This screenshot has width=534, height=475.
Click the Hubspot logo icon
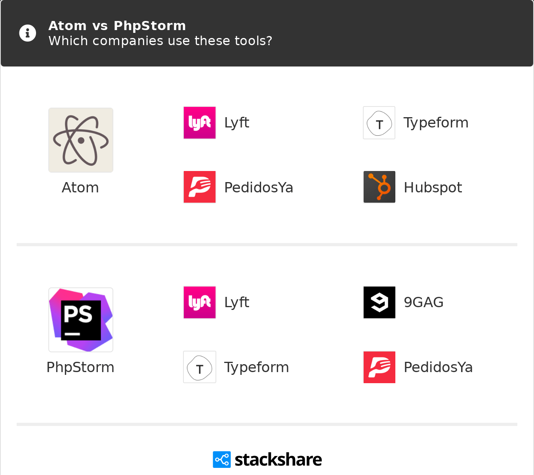[380, 187]
